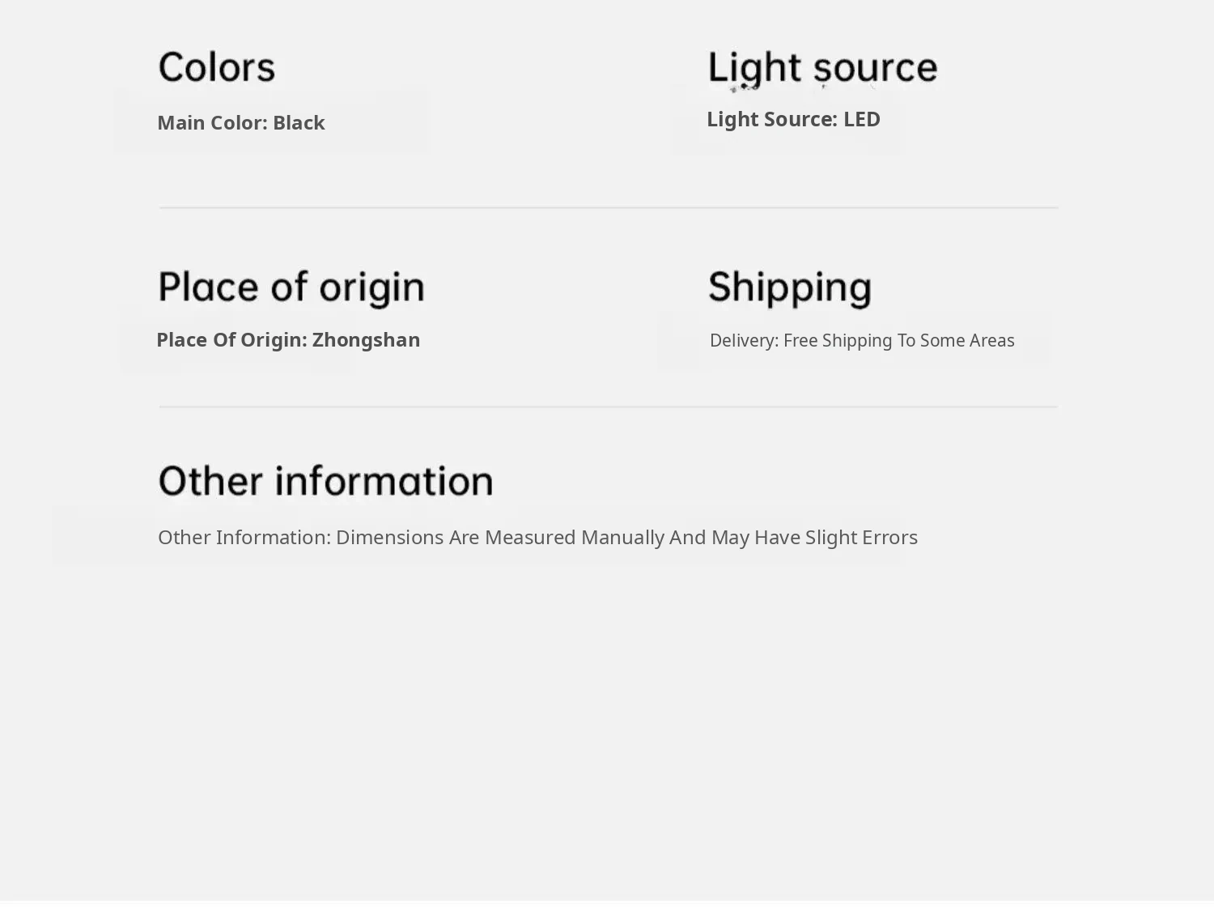Click the divider line above Other information
The width and height of the screenshot is (1214, 911).
[x=609, y=407]
